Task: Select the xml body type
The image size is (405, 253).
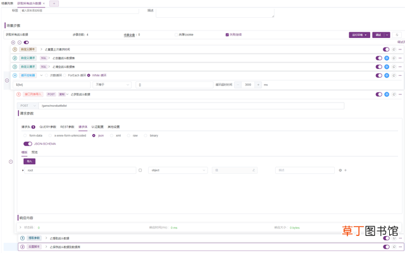Action: point(111,135)
